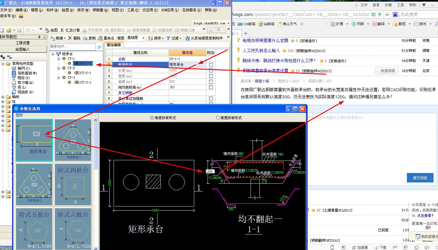Viewport: 438px width, 250px height.
Task: Check 附加 box for 截面形状 row
Action: [x=211, y=65]
